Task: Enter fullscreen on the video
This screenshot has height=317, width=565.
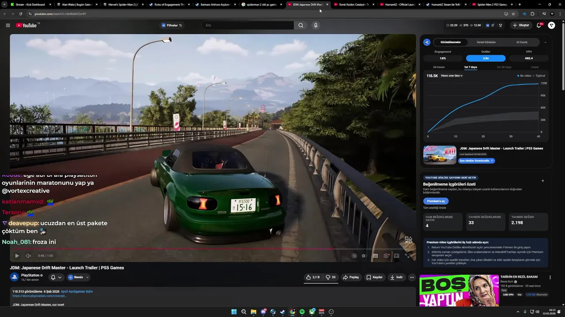Action: click(x=407, y=256)
